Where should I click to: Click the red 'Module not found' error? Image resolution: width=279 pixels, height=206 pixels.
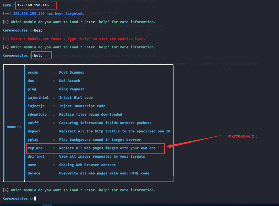74,39
